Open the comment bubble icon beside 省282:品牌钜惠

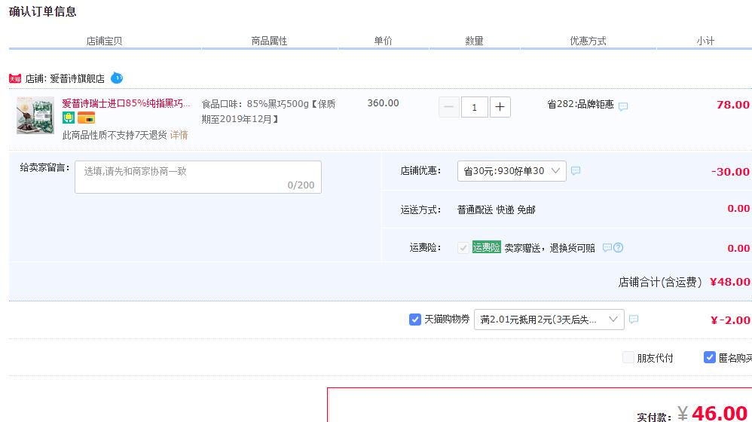pyautogui.click(x=623, y=106)
